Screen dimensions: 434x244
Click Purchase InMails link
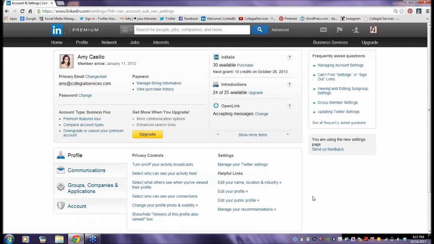245,65
